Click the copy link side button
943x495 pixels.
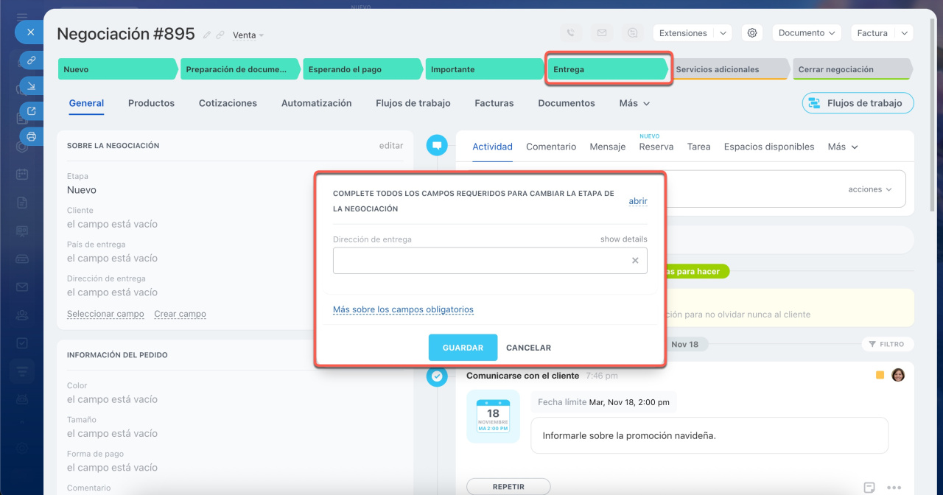tap(31, 60)
